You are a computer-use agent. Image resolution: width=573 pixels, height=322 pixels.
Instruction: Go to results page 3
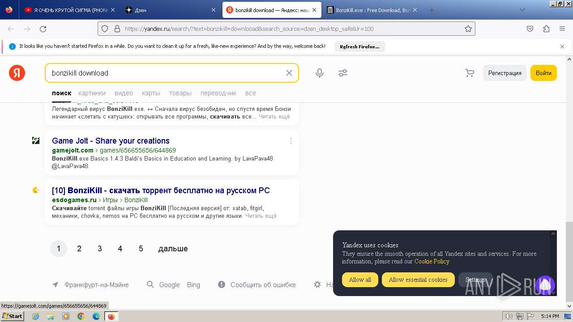click(100, 249)
